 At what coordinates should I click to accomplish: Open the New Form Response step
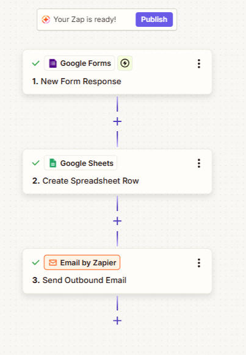coord(117,72)
